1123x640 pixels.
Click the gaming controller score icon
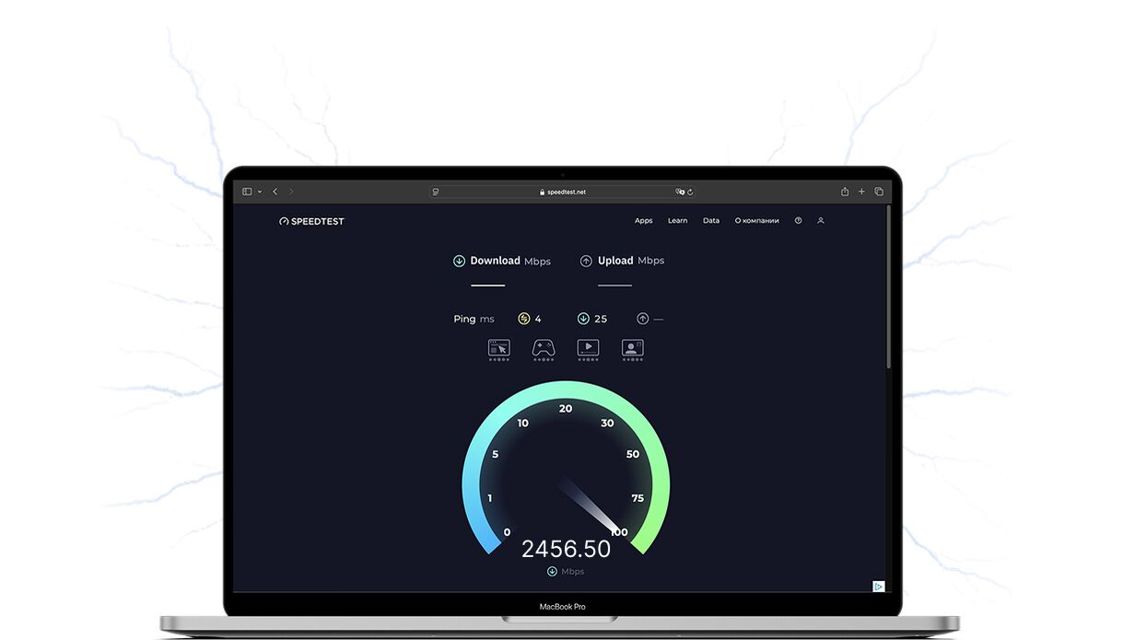[x=544, y=348]
